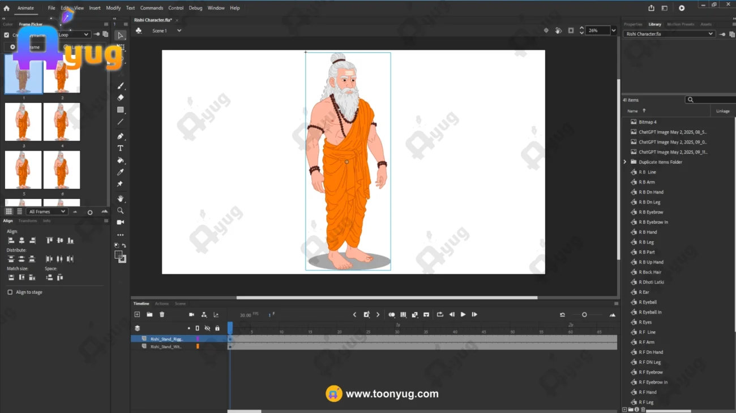Click the Zoom magnifier tool
This screenshot has width=736, height=413.
click(x=121, y=211)
